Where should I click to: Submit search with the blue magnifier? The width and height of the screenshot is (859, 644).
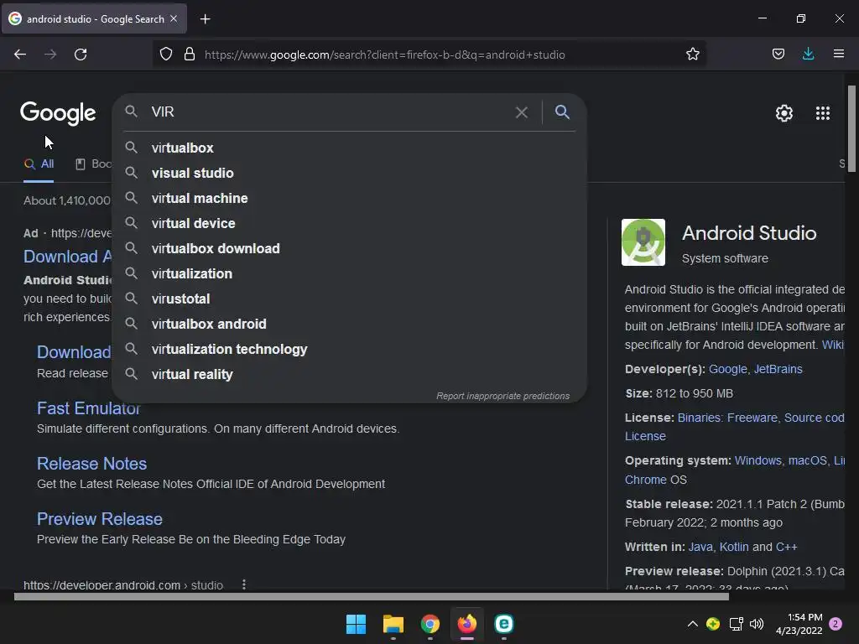click(562, 112)
